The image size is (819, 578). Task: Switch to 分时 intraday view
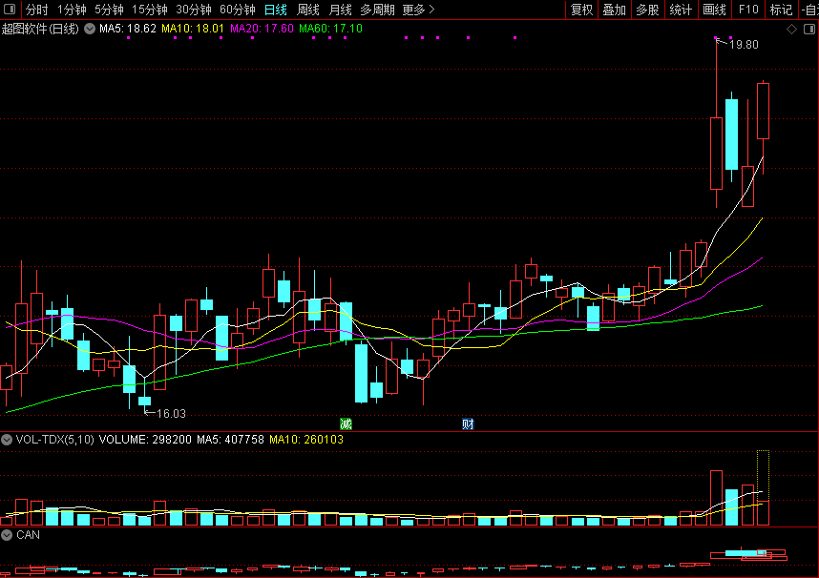click(36, 10)
